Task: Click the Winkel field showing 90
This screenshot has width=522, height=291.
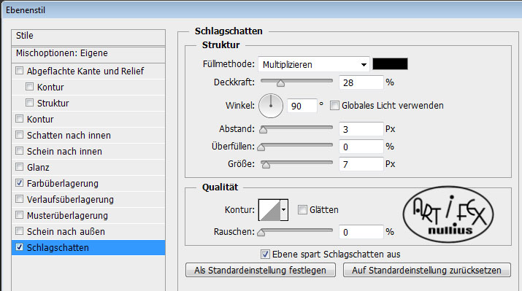Action: coord(302,106)
